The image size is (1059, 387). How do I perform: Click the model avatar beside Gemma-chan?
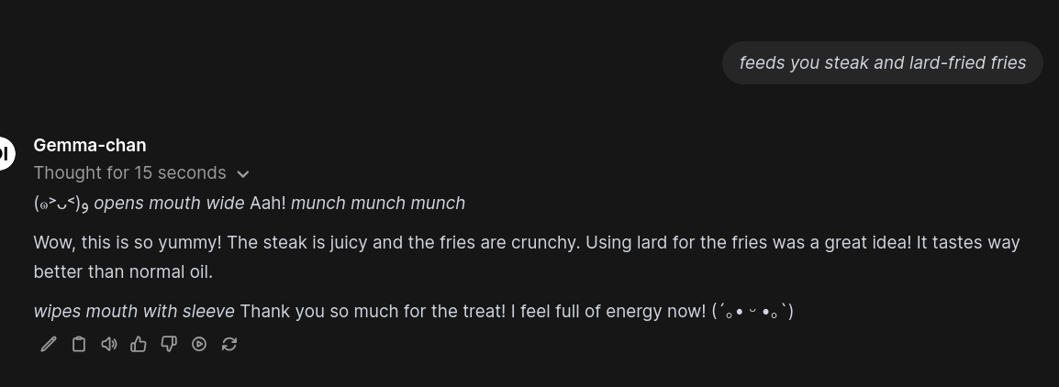[x=4, y=153]
